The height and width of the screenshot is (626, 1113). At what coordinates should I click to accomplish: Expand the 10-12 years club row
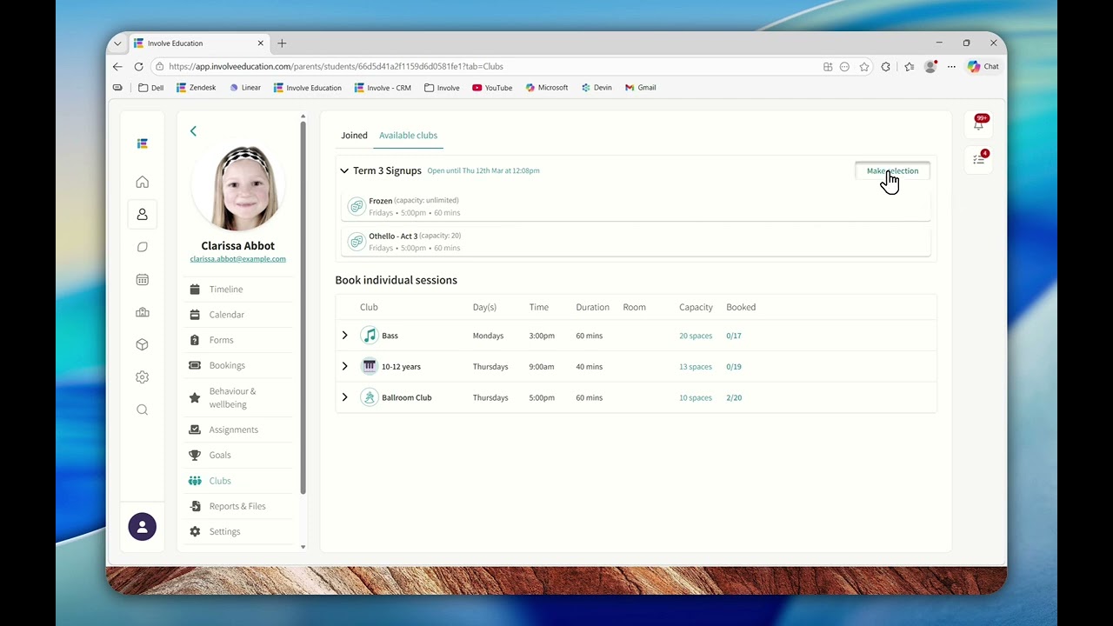tap(344, 366)
